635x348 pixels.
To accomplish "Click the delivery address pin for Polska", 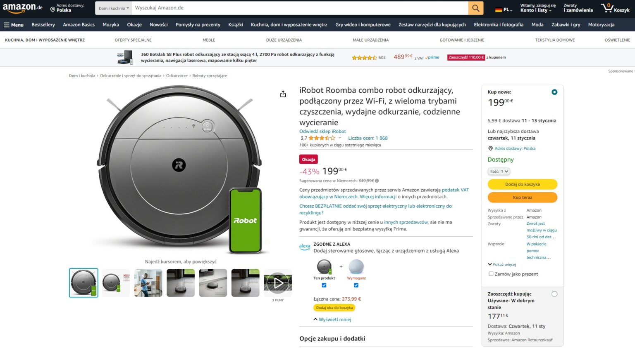I will click(53, 8).
